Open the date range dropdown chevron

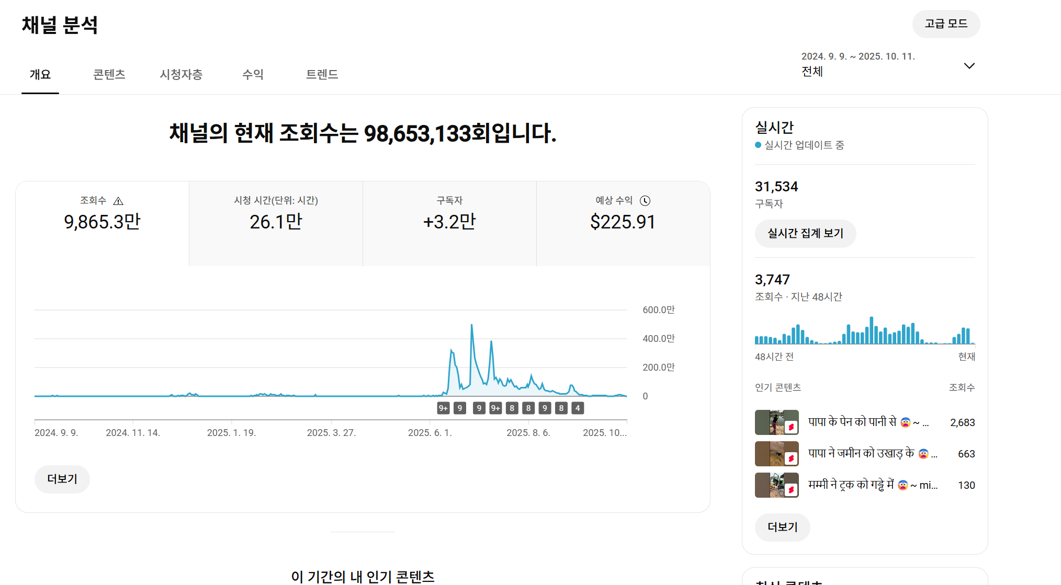click(x=969, y=66)
